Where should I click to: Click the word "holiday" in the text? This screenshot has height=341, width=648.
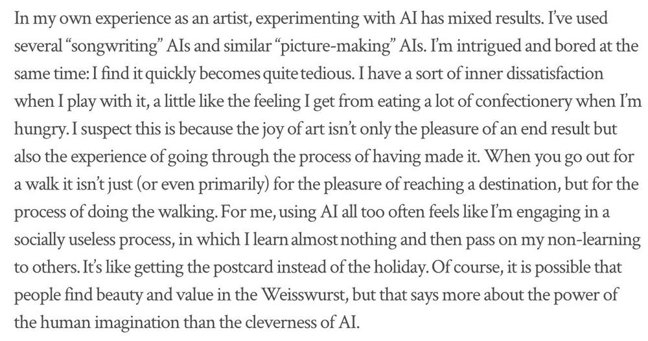pyautogui.click(x=399, y=267)
